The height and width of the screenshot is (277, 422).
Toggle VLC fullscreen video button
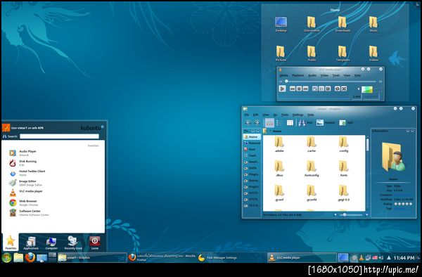[x=314, y=89]
